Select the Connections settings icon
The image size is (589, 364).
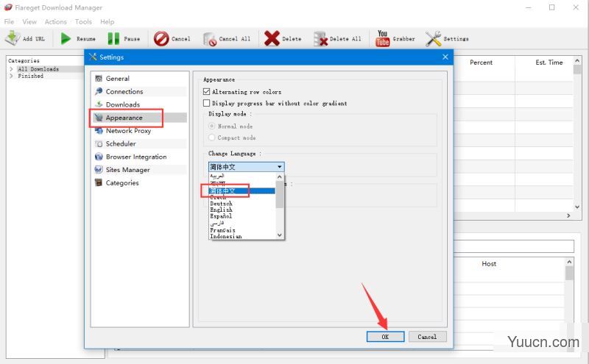pyautogui.click(x=99, y=91)
